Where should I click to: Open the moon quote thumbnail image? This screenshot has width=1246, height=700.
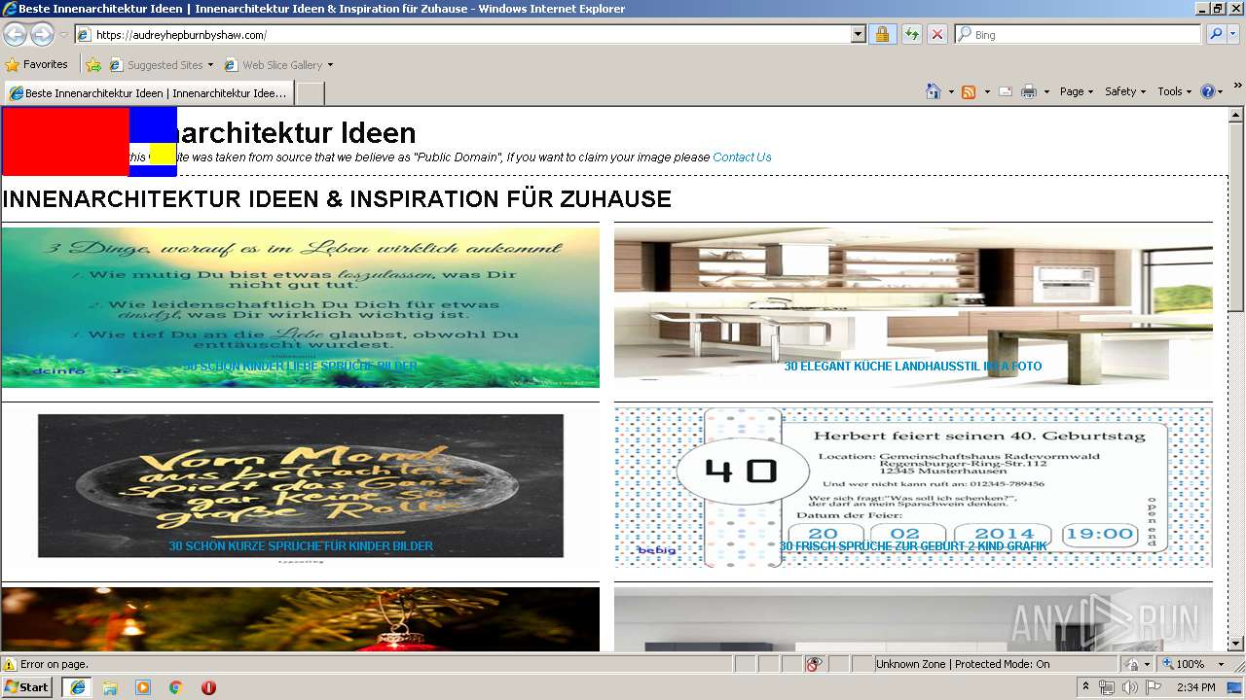(x=301, y=486)
